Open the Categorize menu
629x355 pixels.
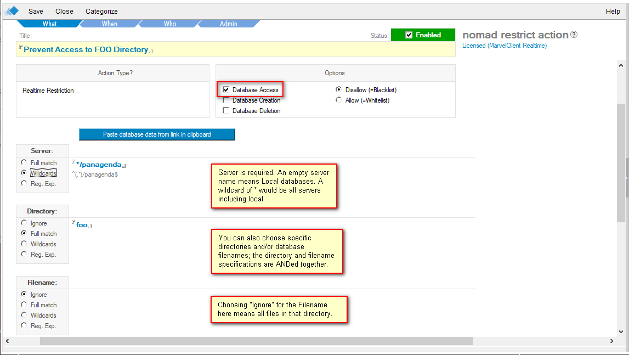click(101, 11)
